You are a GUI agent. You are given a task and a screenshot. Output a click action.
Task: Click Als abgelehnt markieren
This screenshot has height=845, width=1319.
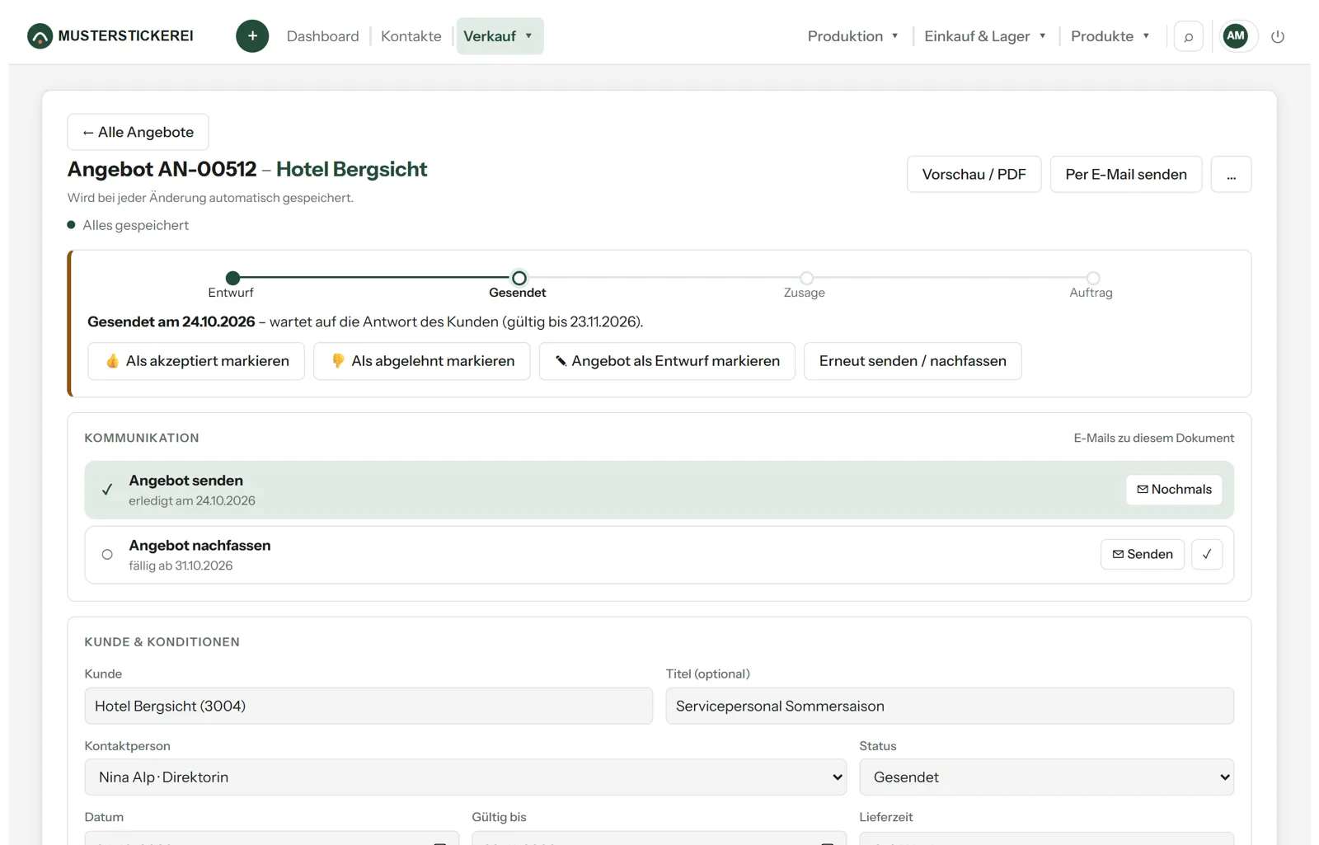(x=422, y=361)
